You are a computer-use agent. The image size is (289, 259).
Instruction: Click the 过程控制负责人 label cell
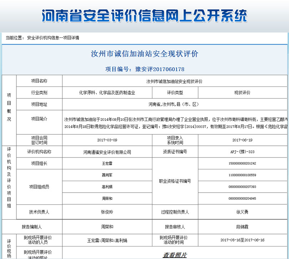[x=175, y=212]
